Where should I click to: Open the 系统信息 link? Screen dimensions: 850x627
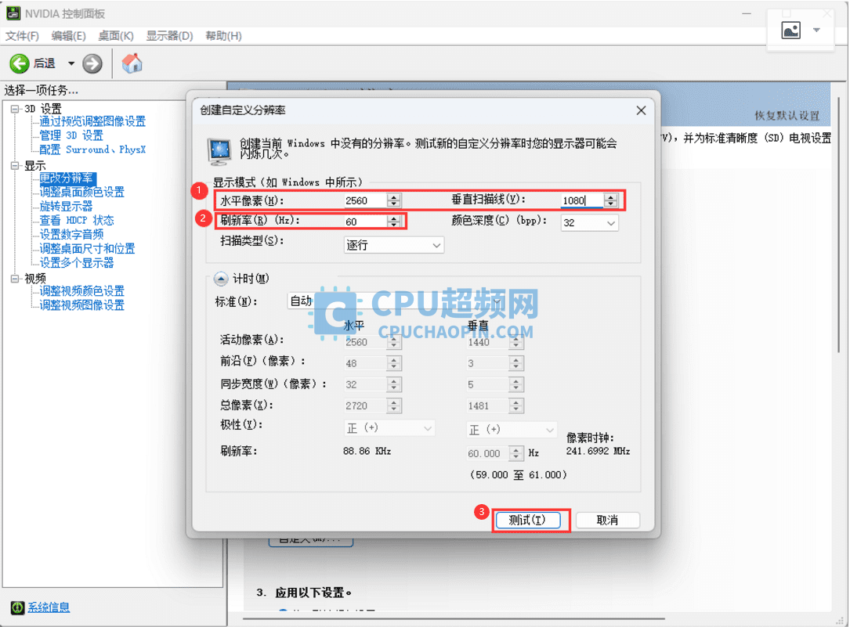49,607
